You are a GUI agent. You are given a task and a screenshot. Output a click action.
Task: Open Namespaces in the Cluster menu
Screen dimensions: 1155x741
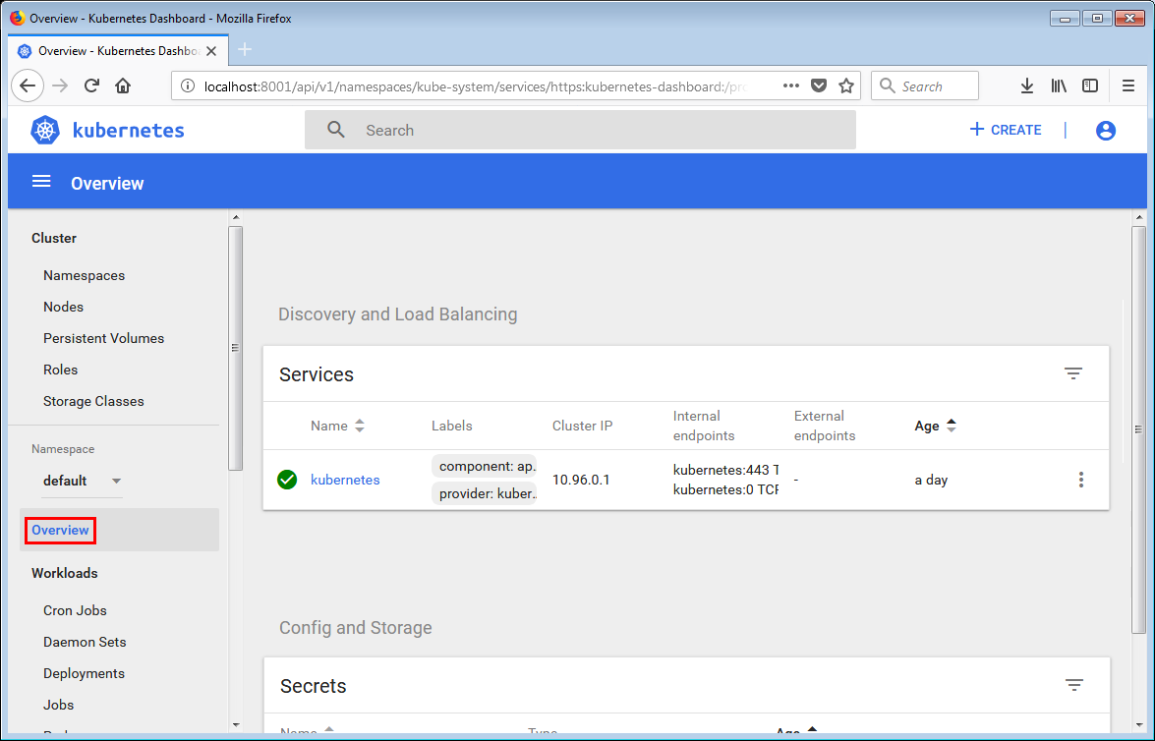pyautogui.click(x=84, y=275)
